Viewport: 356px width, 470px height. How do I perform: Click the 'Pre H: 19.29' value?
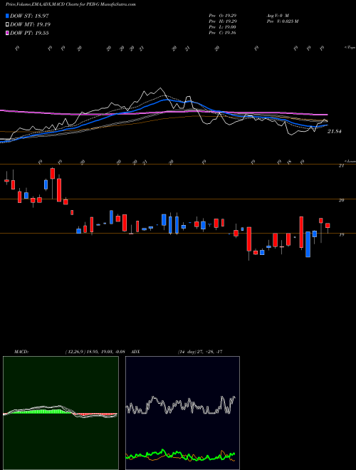pos(222,21)
